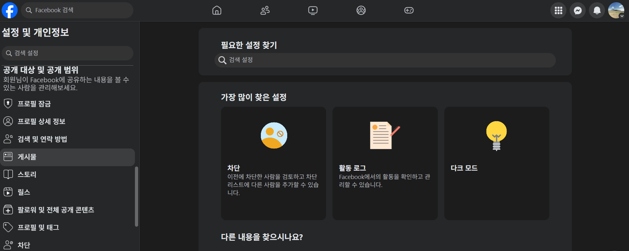
Task: Click the Facebook 검색 search field
Action: click(77, 10)
